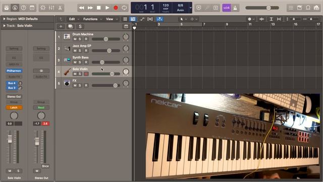Open the Latch automation mode dropdown
Screen dimensions: 323x182
click(14, 108)
